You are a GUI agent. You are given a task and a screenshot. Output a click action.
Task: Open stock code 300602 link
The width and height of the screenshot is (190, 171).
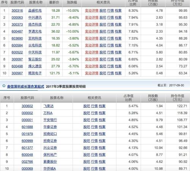27,106
